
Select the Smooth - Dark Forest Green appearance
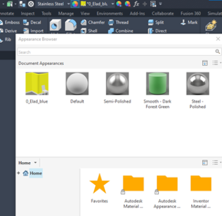point(157,91)
